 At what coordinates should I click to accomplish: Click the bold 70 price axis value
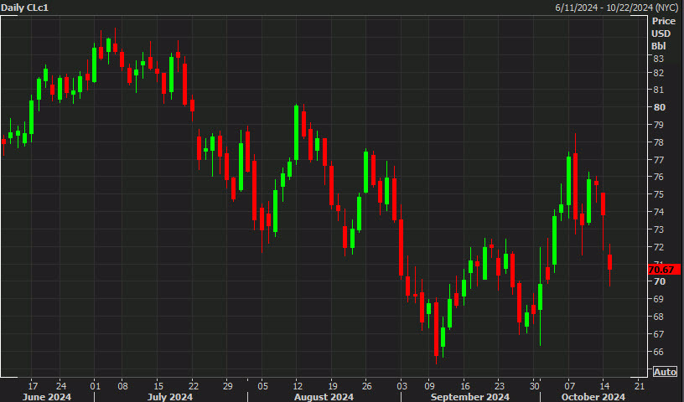tap(660, 281)
